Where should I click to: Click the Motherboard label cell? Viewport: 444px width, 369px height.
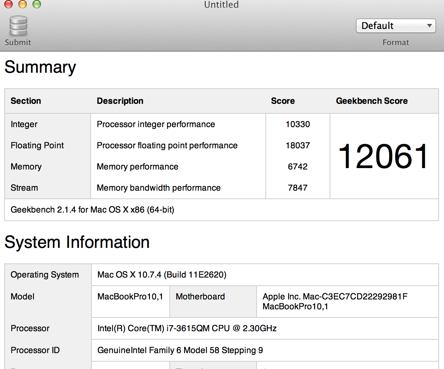(x=200, y=297)
